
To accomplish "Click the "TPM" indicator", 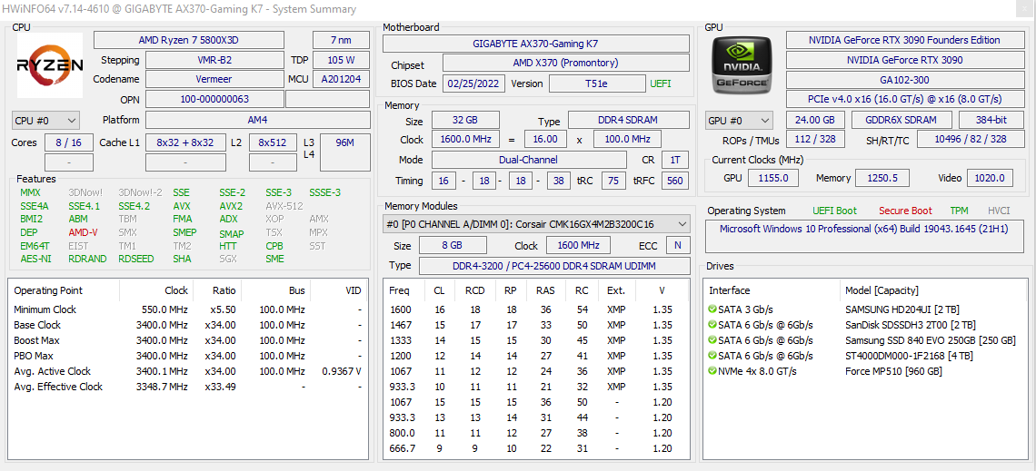I will [960, 211].
